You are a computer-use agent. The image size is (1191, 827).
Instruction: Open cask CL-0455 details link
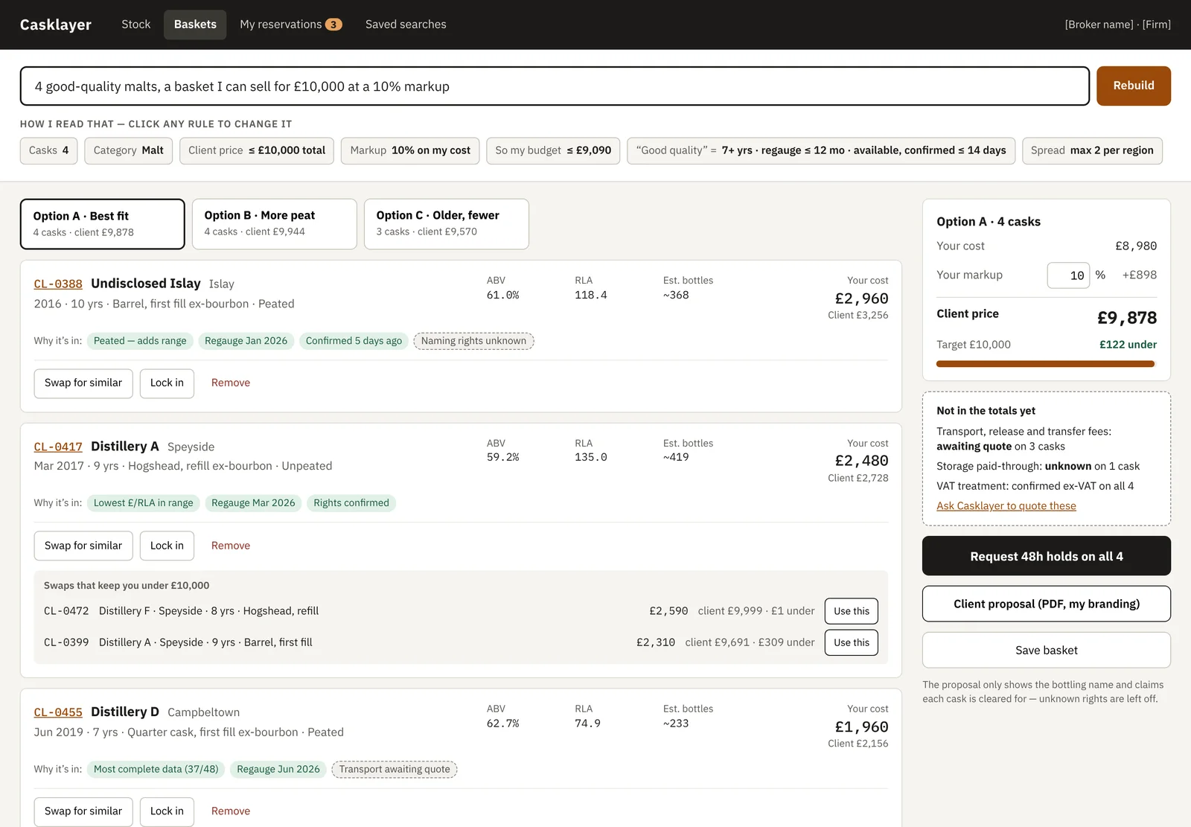[x=58, y=712]
